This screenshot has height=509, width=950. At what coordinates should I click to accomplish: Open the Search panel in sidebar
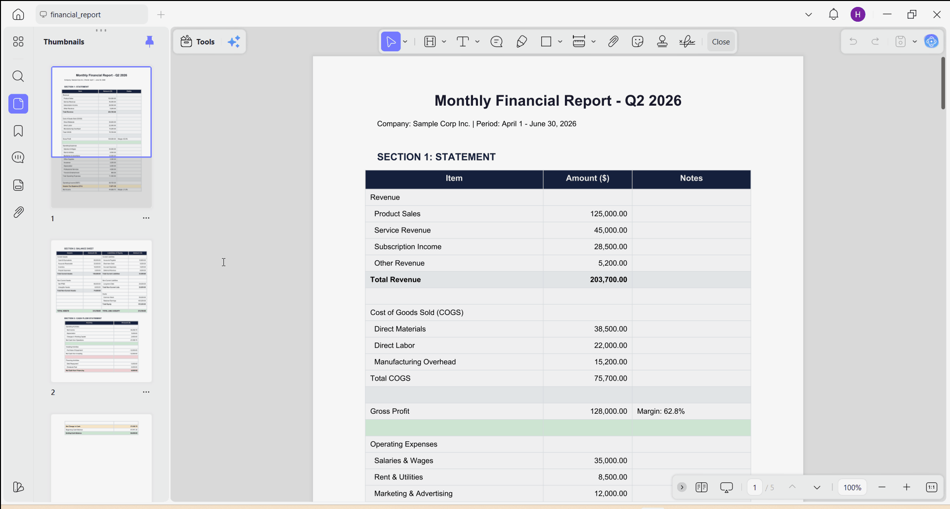pyautogui.click(x=18, y=76)
